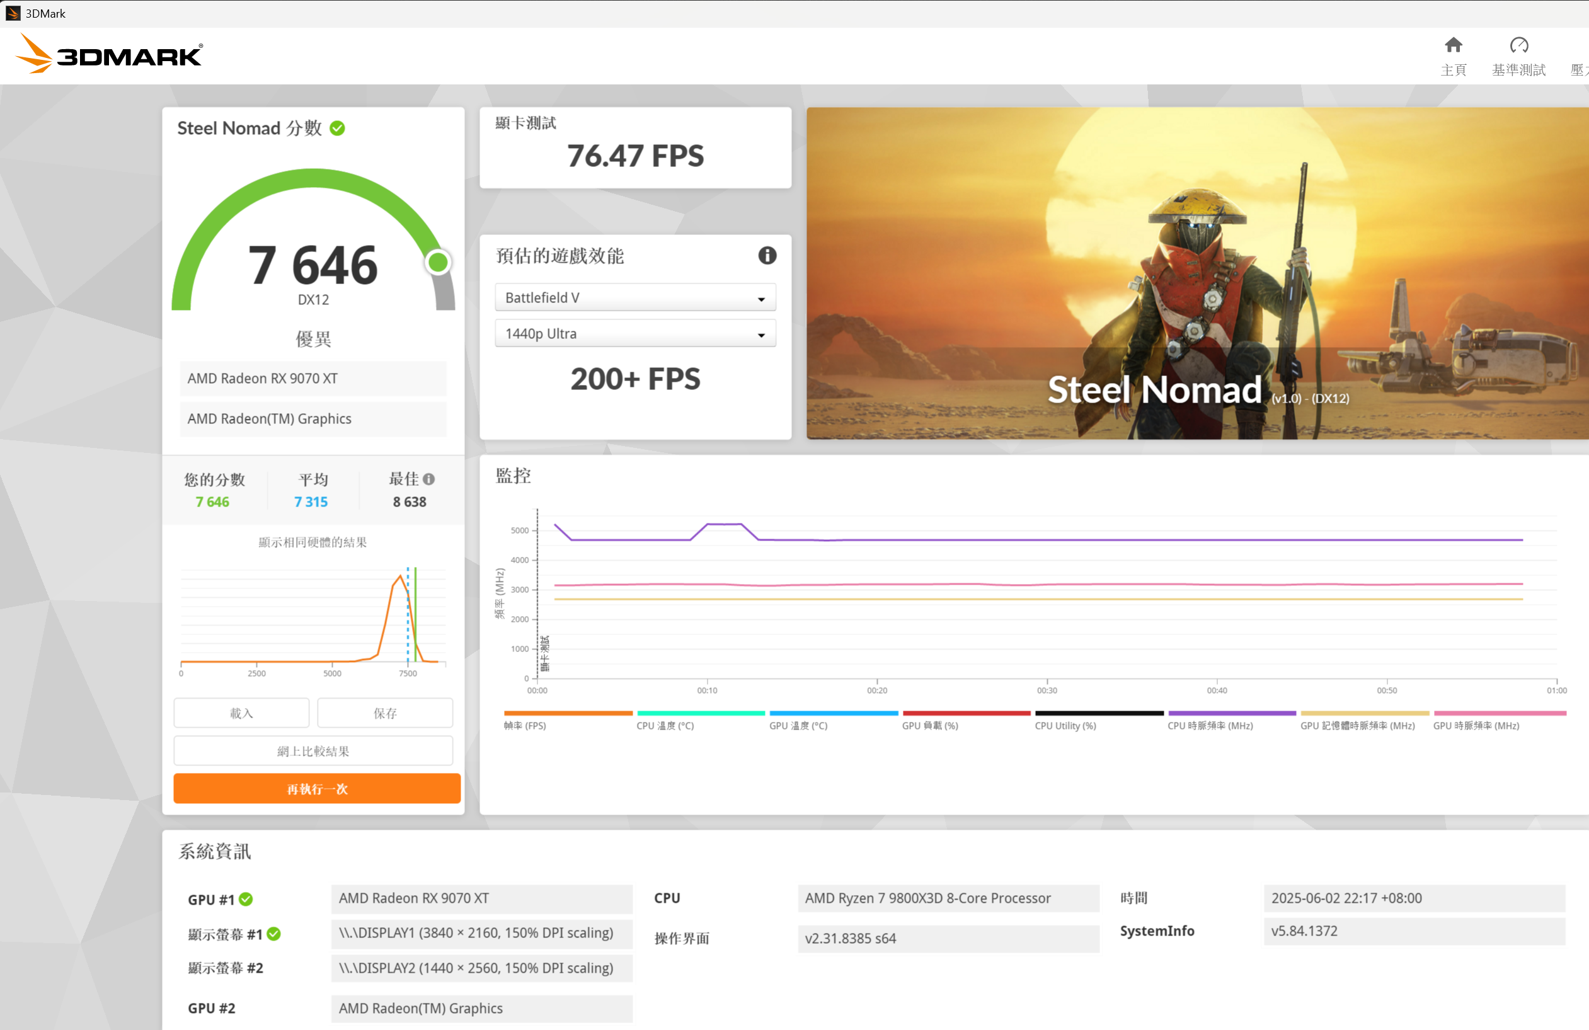Click AMD Radeon RX 9070 XT under score gauge

tap(313, 379)
